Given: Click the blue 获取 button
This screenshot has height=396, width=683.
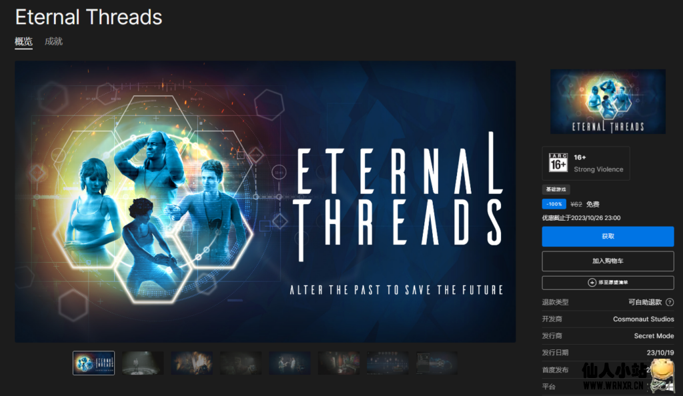Looking at the screenshot, I should click(x=608, y=236).
